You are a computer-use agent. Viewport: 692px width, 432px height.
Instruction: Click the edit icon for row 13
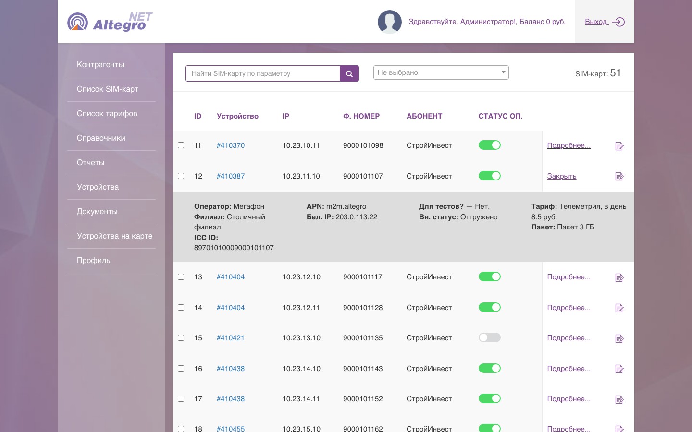[619, 277]
